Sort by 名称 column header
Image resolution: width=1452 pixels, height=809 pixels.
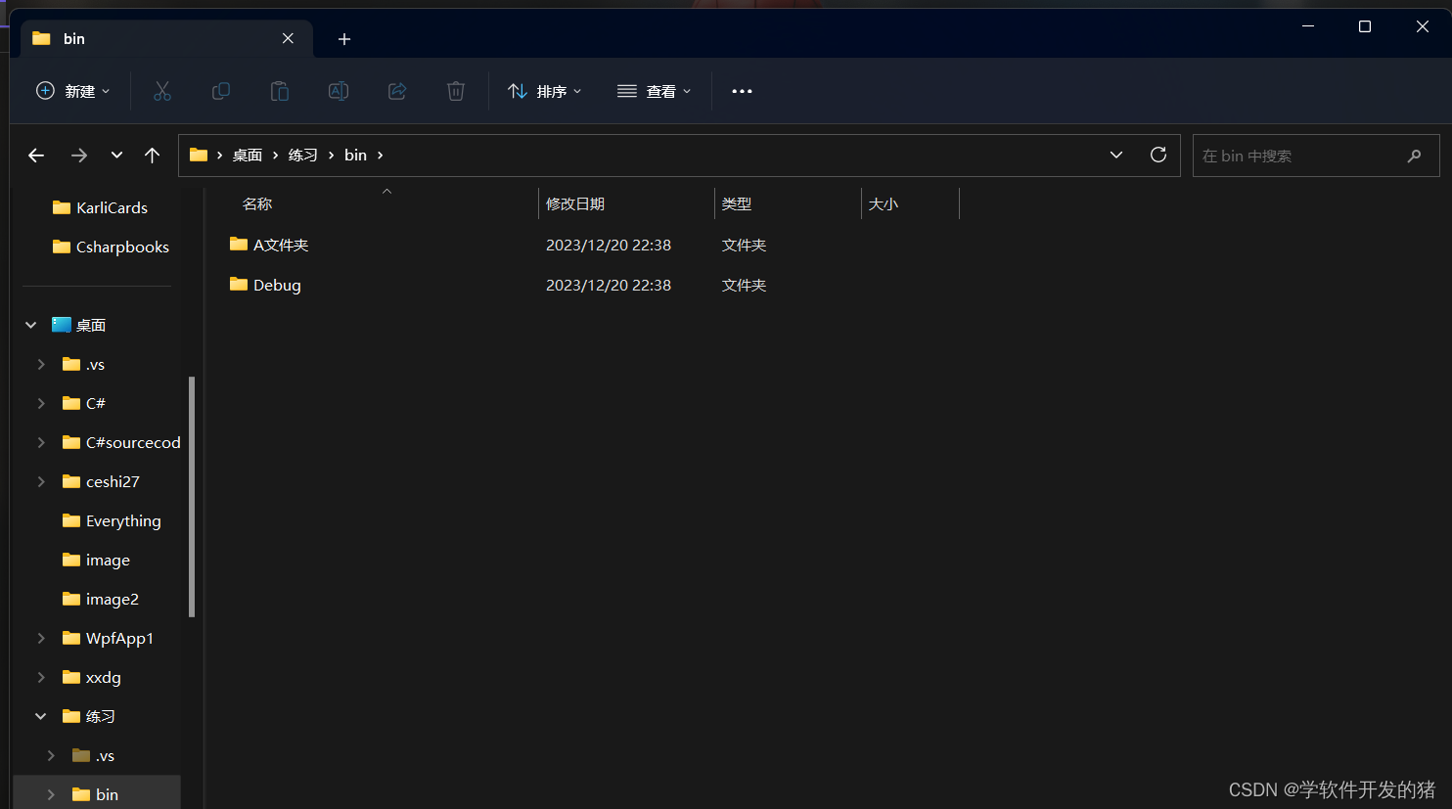pyautogui.click(x=257, y=203)
